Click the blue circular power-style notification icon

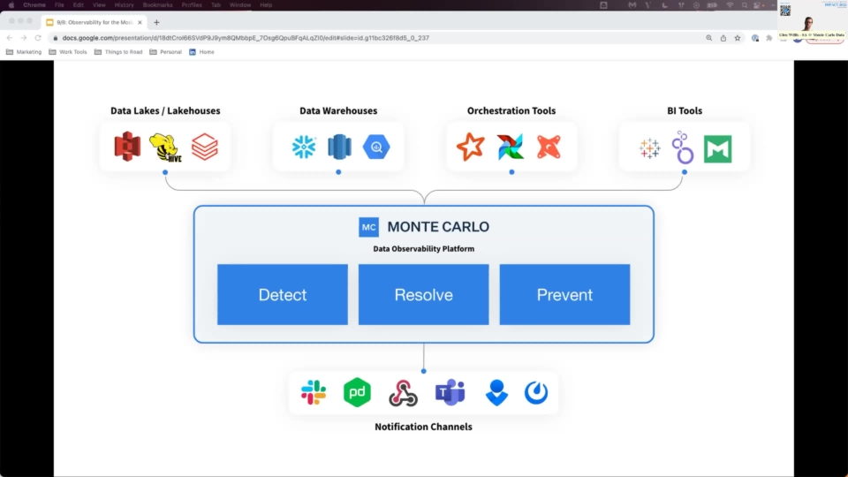(536, 392)
